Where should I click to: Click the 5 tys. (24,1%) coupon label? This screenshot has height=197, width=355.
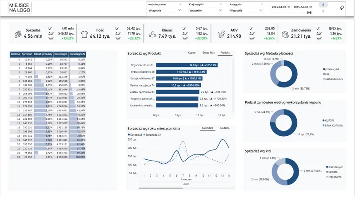[262, 112]
